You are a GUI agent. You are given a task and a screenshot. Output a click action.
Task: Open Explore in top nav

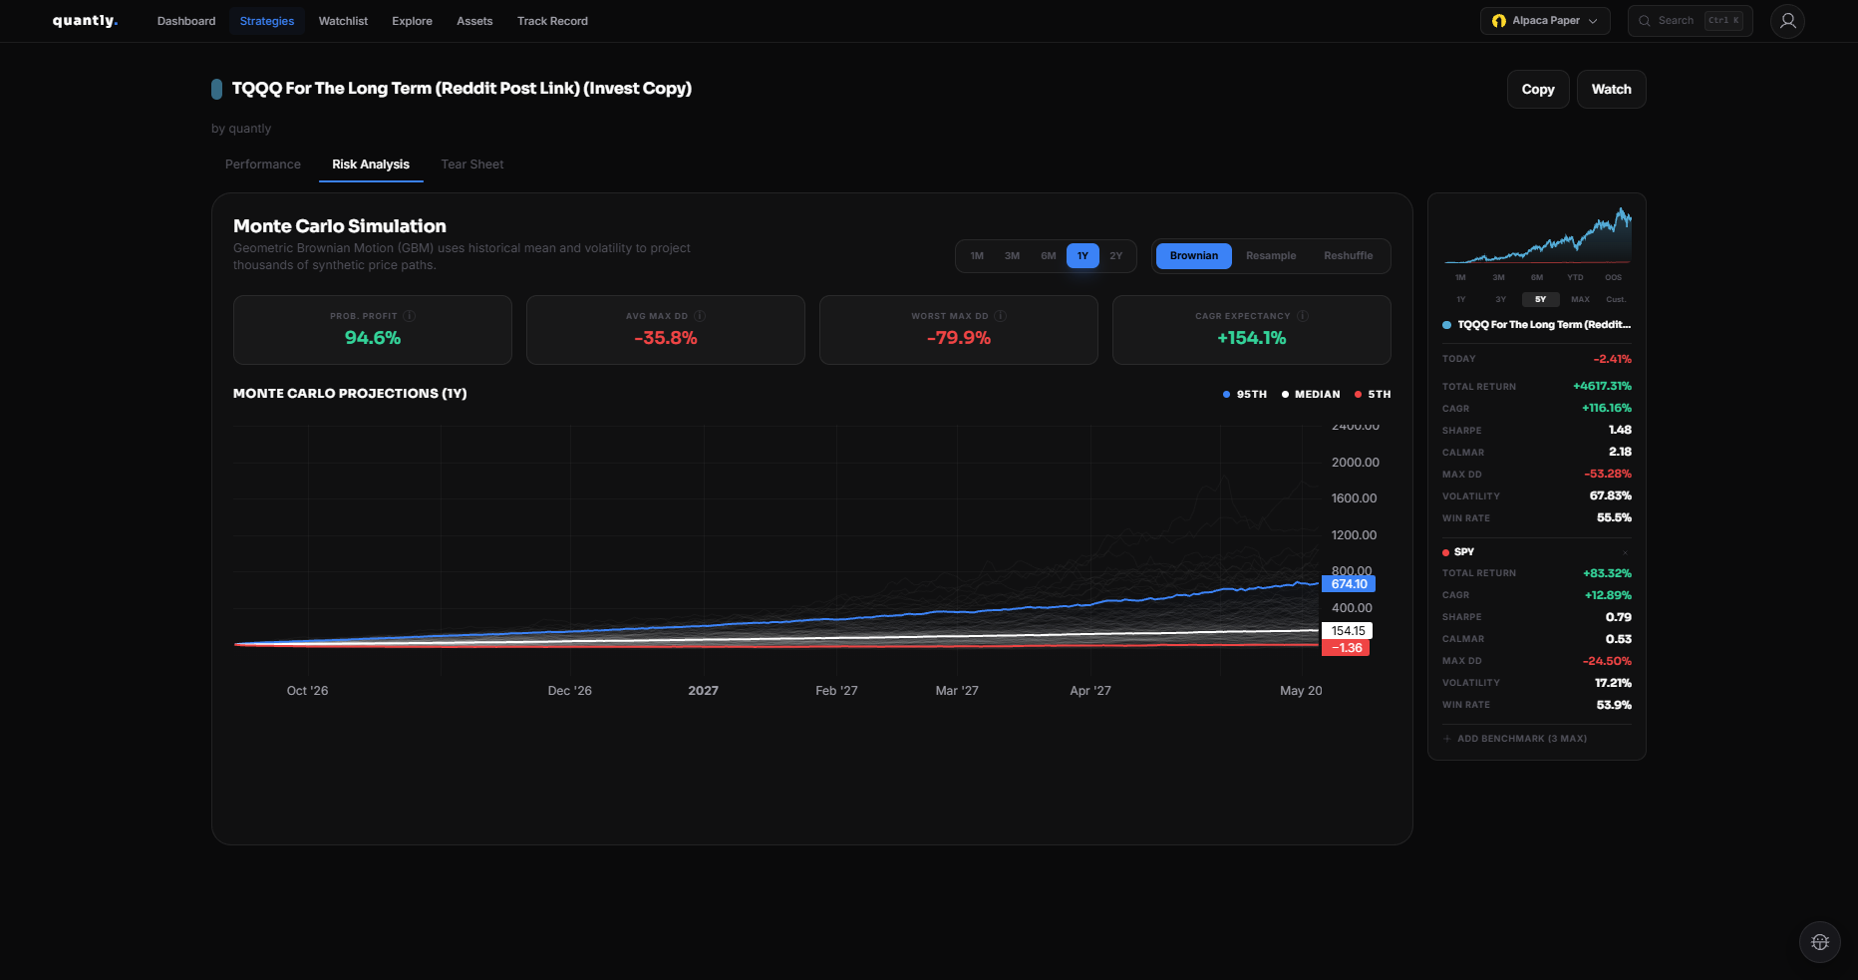(412, 21)
